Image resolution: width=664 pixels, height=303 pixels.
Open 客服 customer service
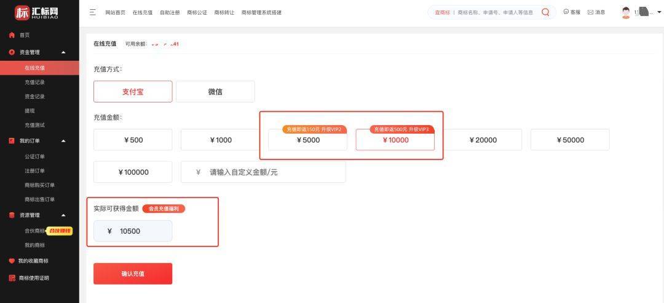point(572,12)
